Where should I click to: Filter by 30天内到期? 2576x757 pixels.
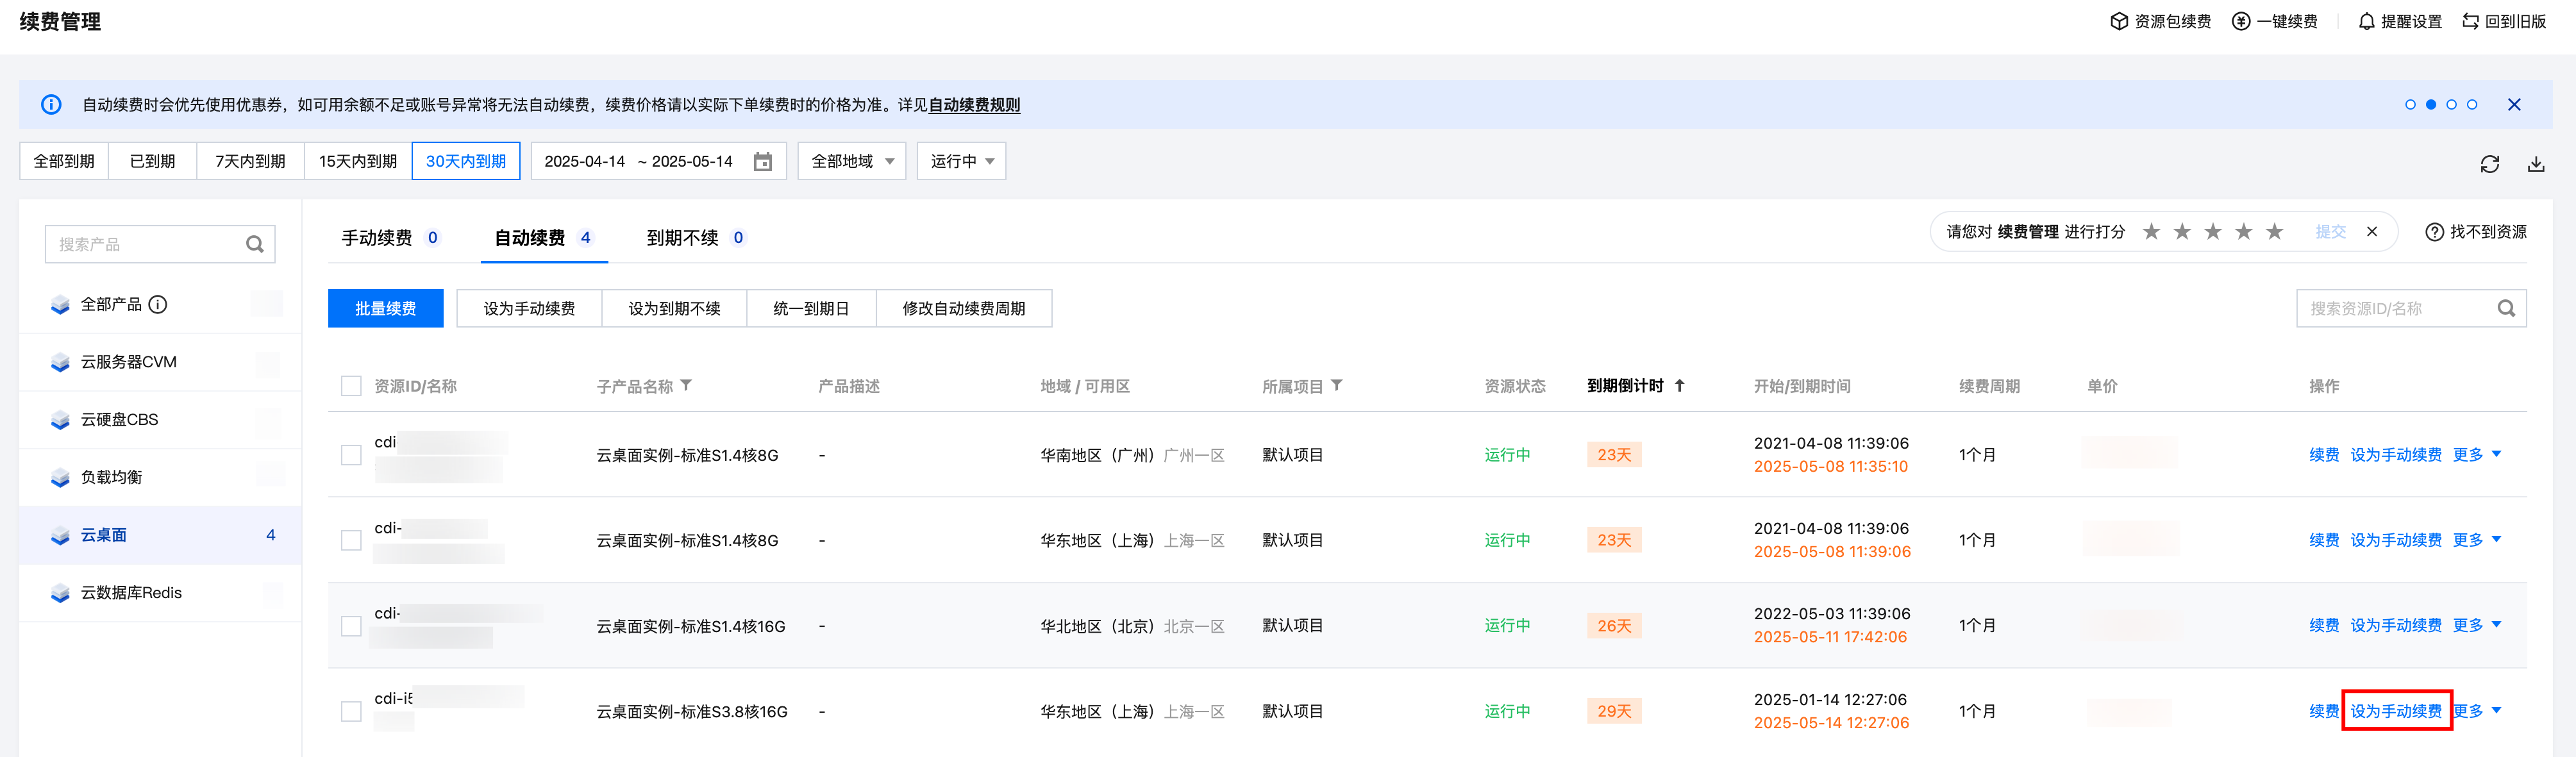click(x=466, y=161)
